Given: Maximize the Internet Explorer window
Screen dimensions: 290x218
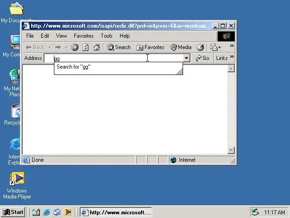Looking at the screenshot, I should (222, 26).
